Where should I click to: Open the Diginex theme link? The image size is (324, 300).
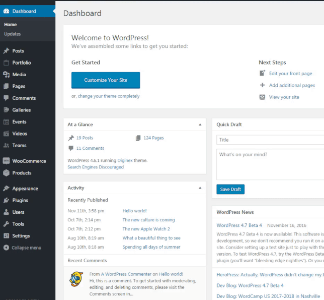pos(125,160)
